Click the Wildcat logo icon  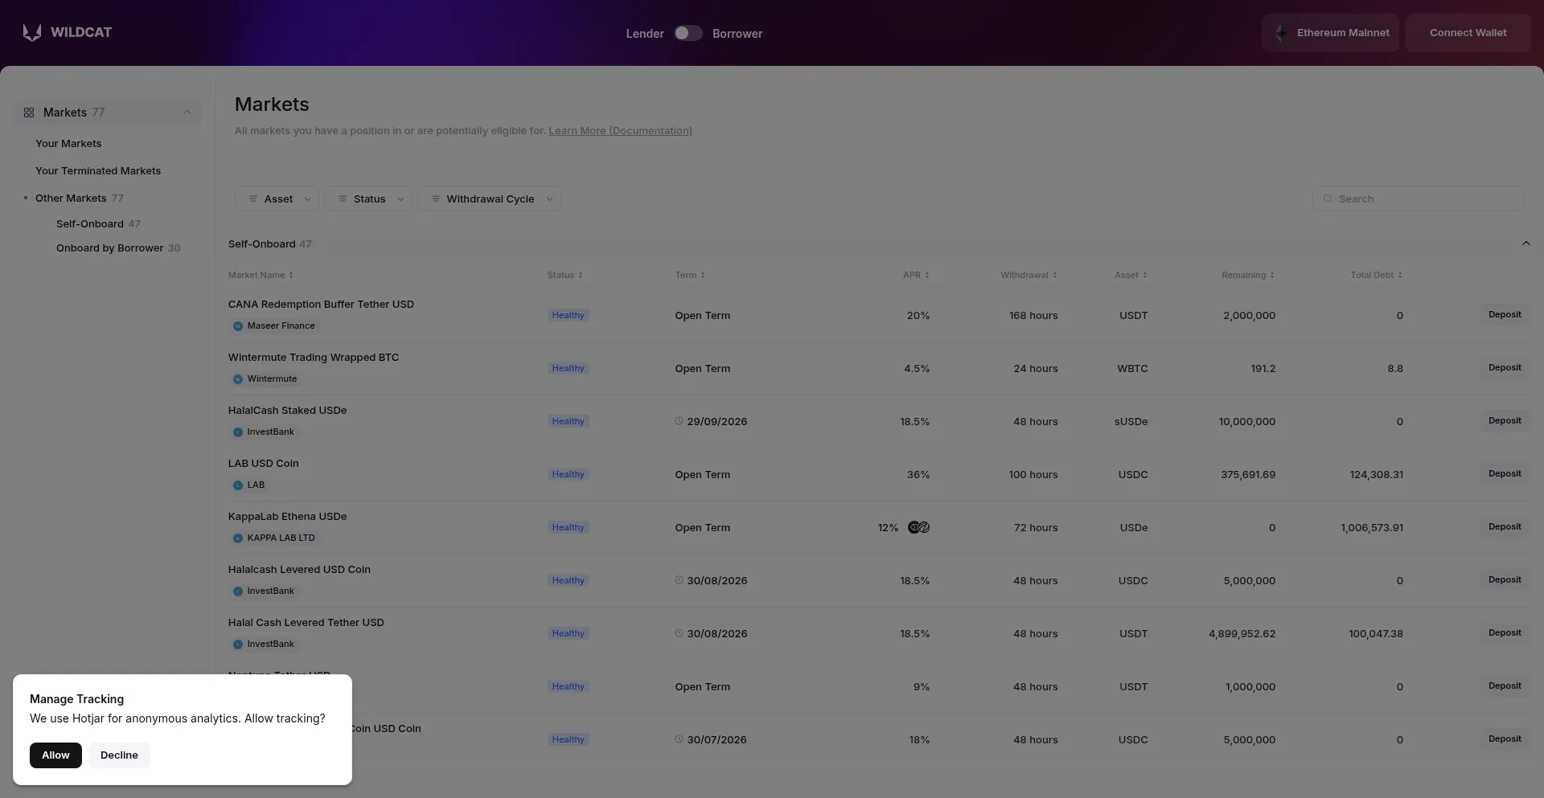[x=32, y=32]
